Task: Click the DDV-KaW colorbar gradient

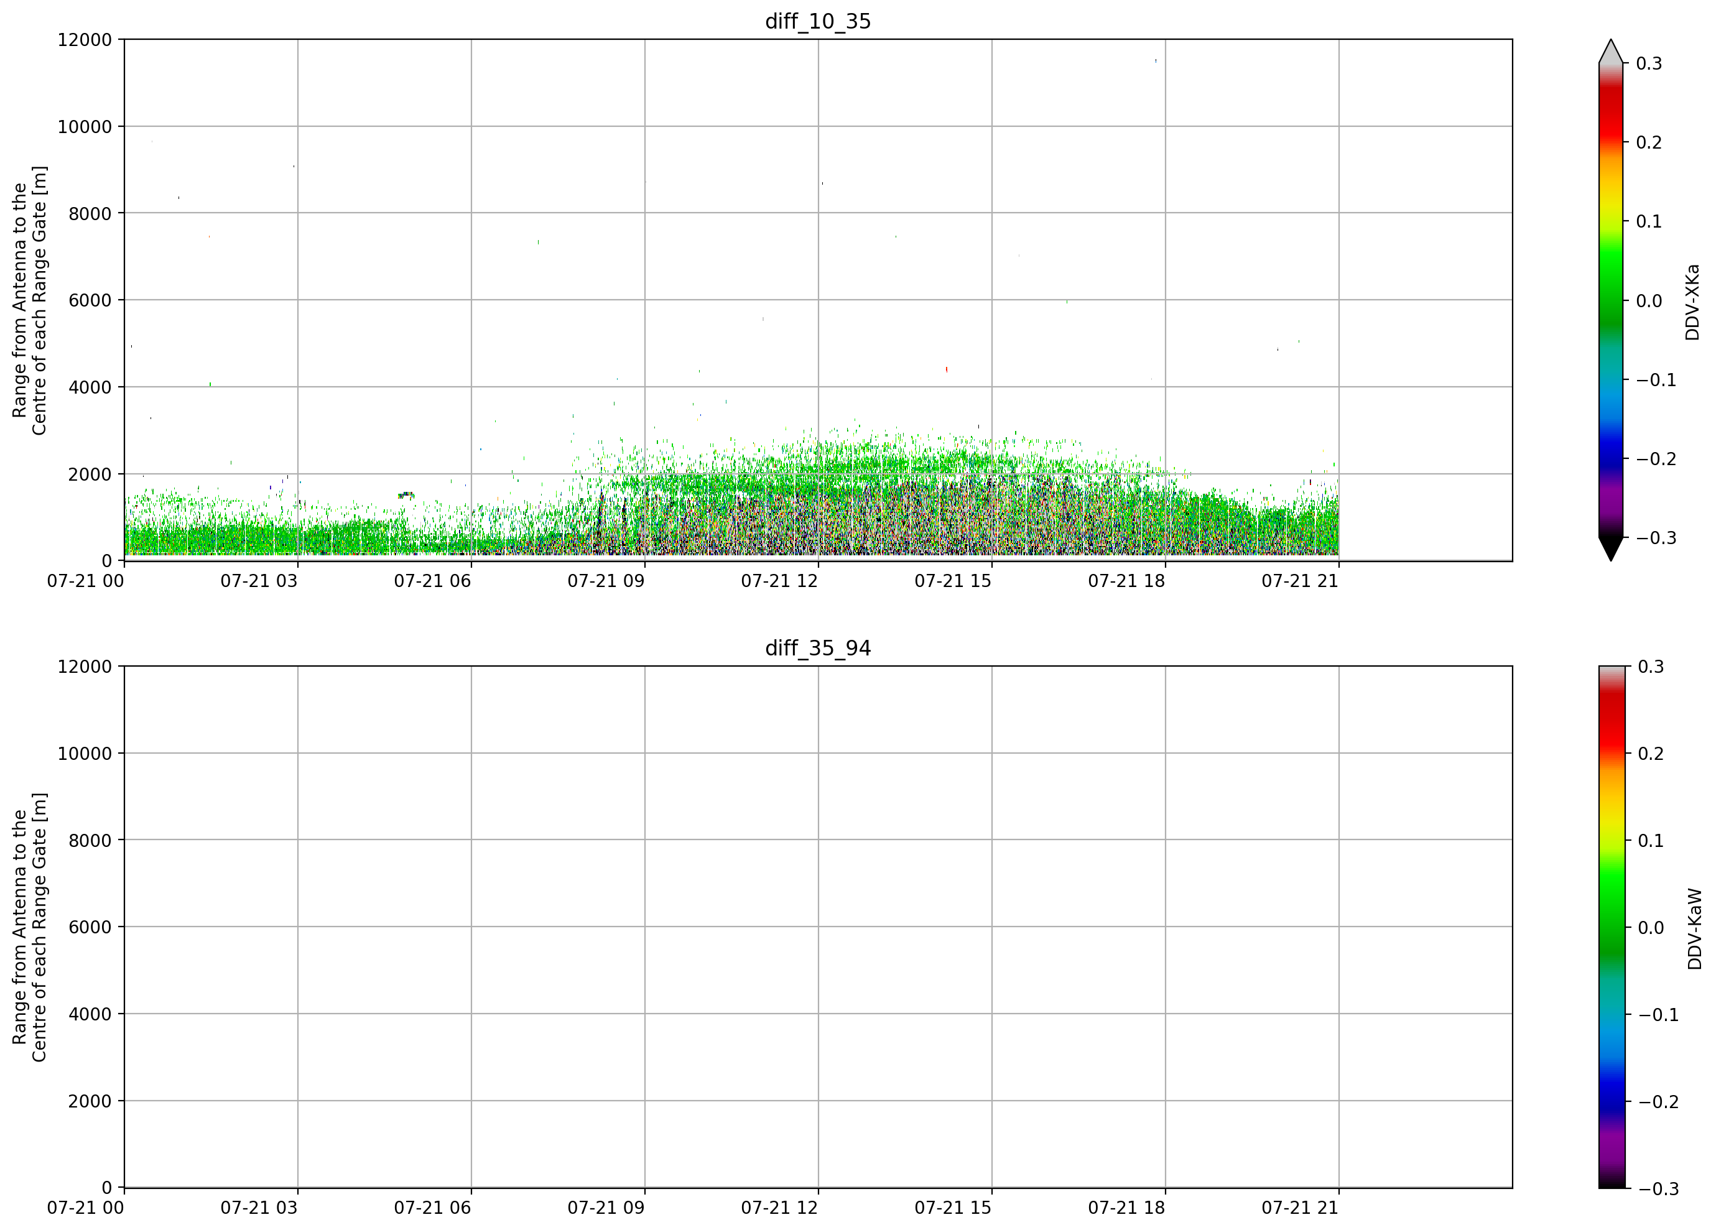Action: click(1611, 927)
